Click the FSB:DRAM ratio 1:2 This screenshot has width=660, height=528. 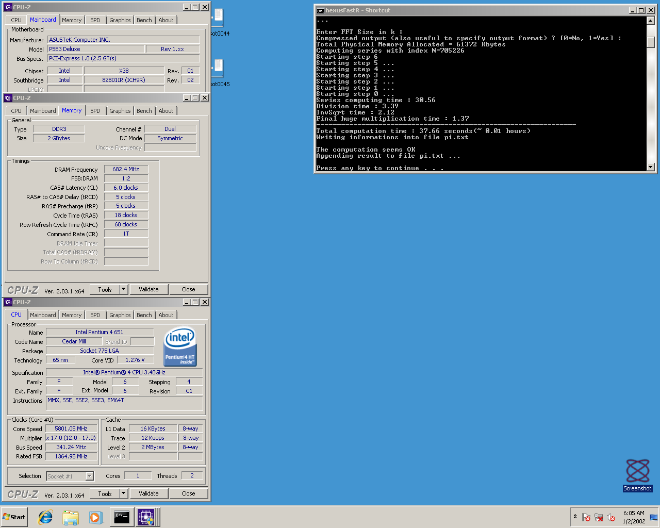pos(126,178)
